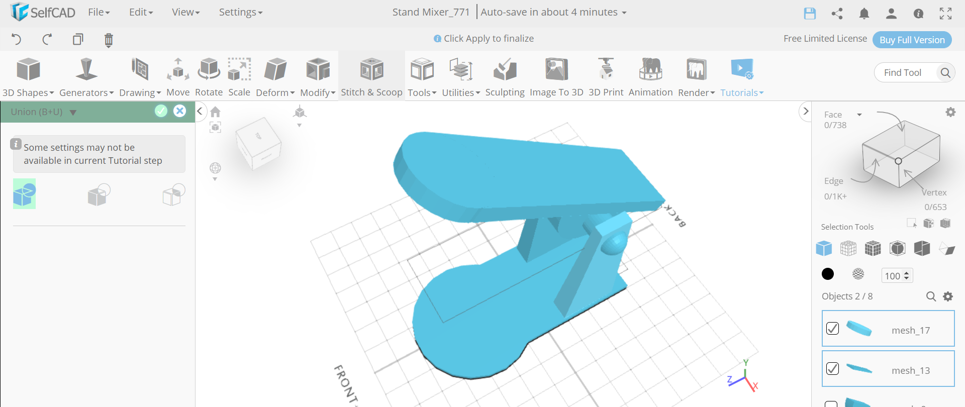Open the Animation tool

click(x=650, y=77)
